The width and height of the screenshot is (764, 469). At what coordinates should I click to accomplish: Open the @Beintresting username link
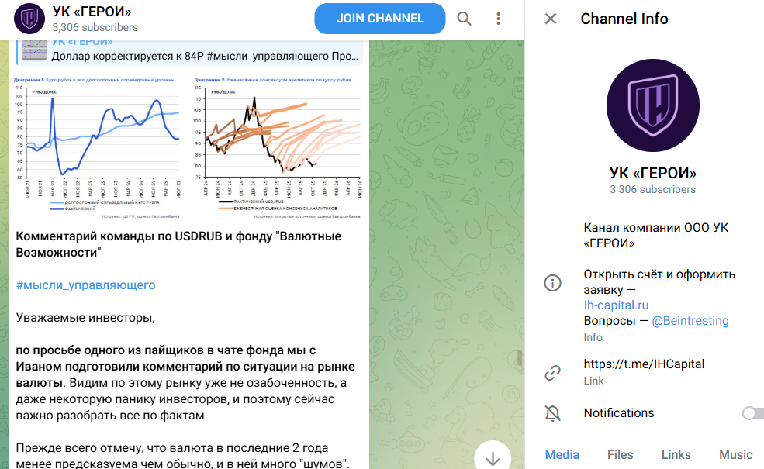(x=690, y=320)
